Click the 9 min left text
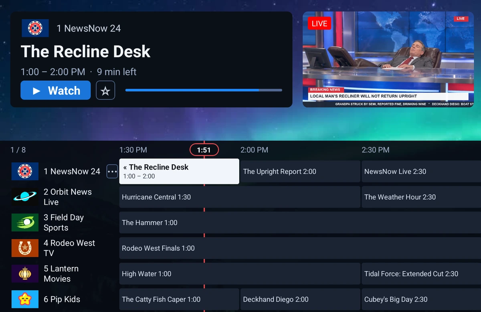 [117, 72]
